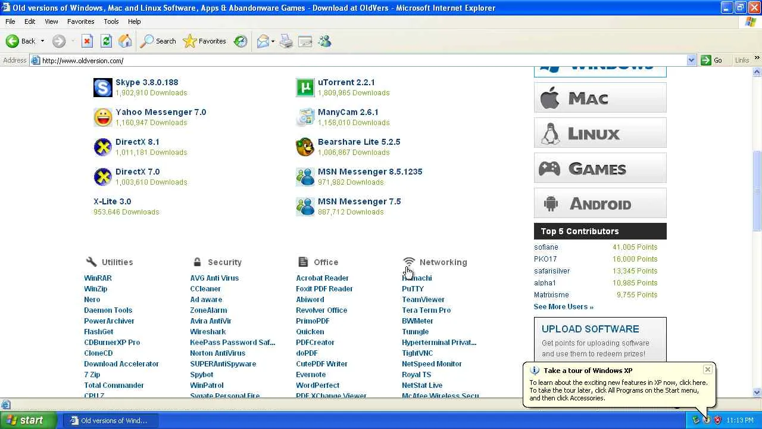Click the Office document icon
Viewport: 762px width, 429px height.
pos(303,262)
